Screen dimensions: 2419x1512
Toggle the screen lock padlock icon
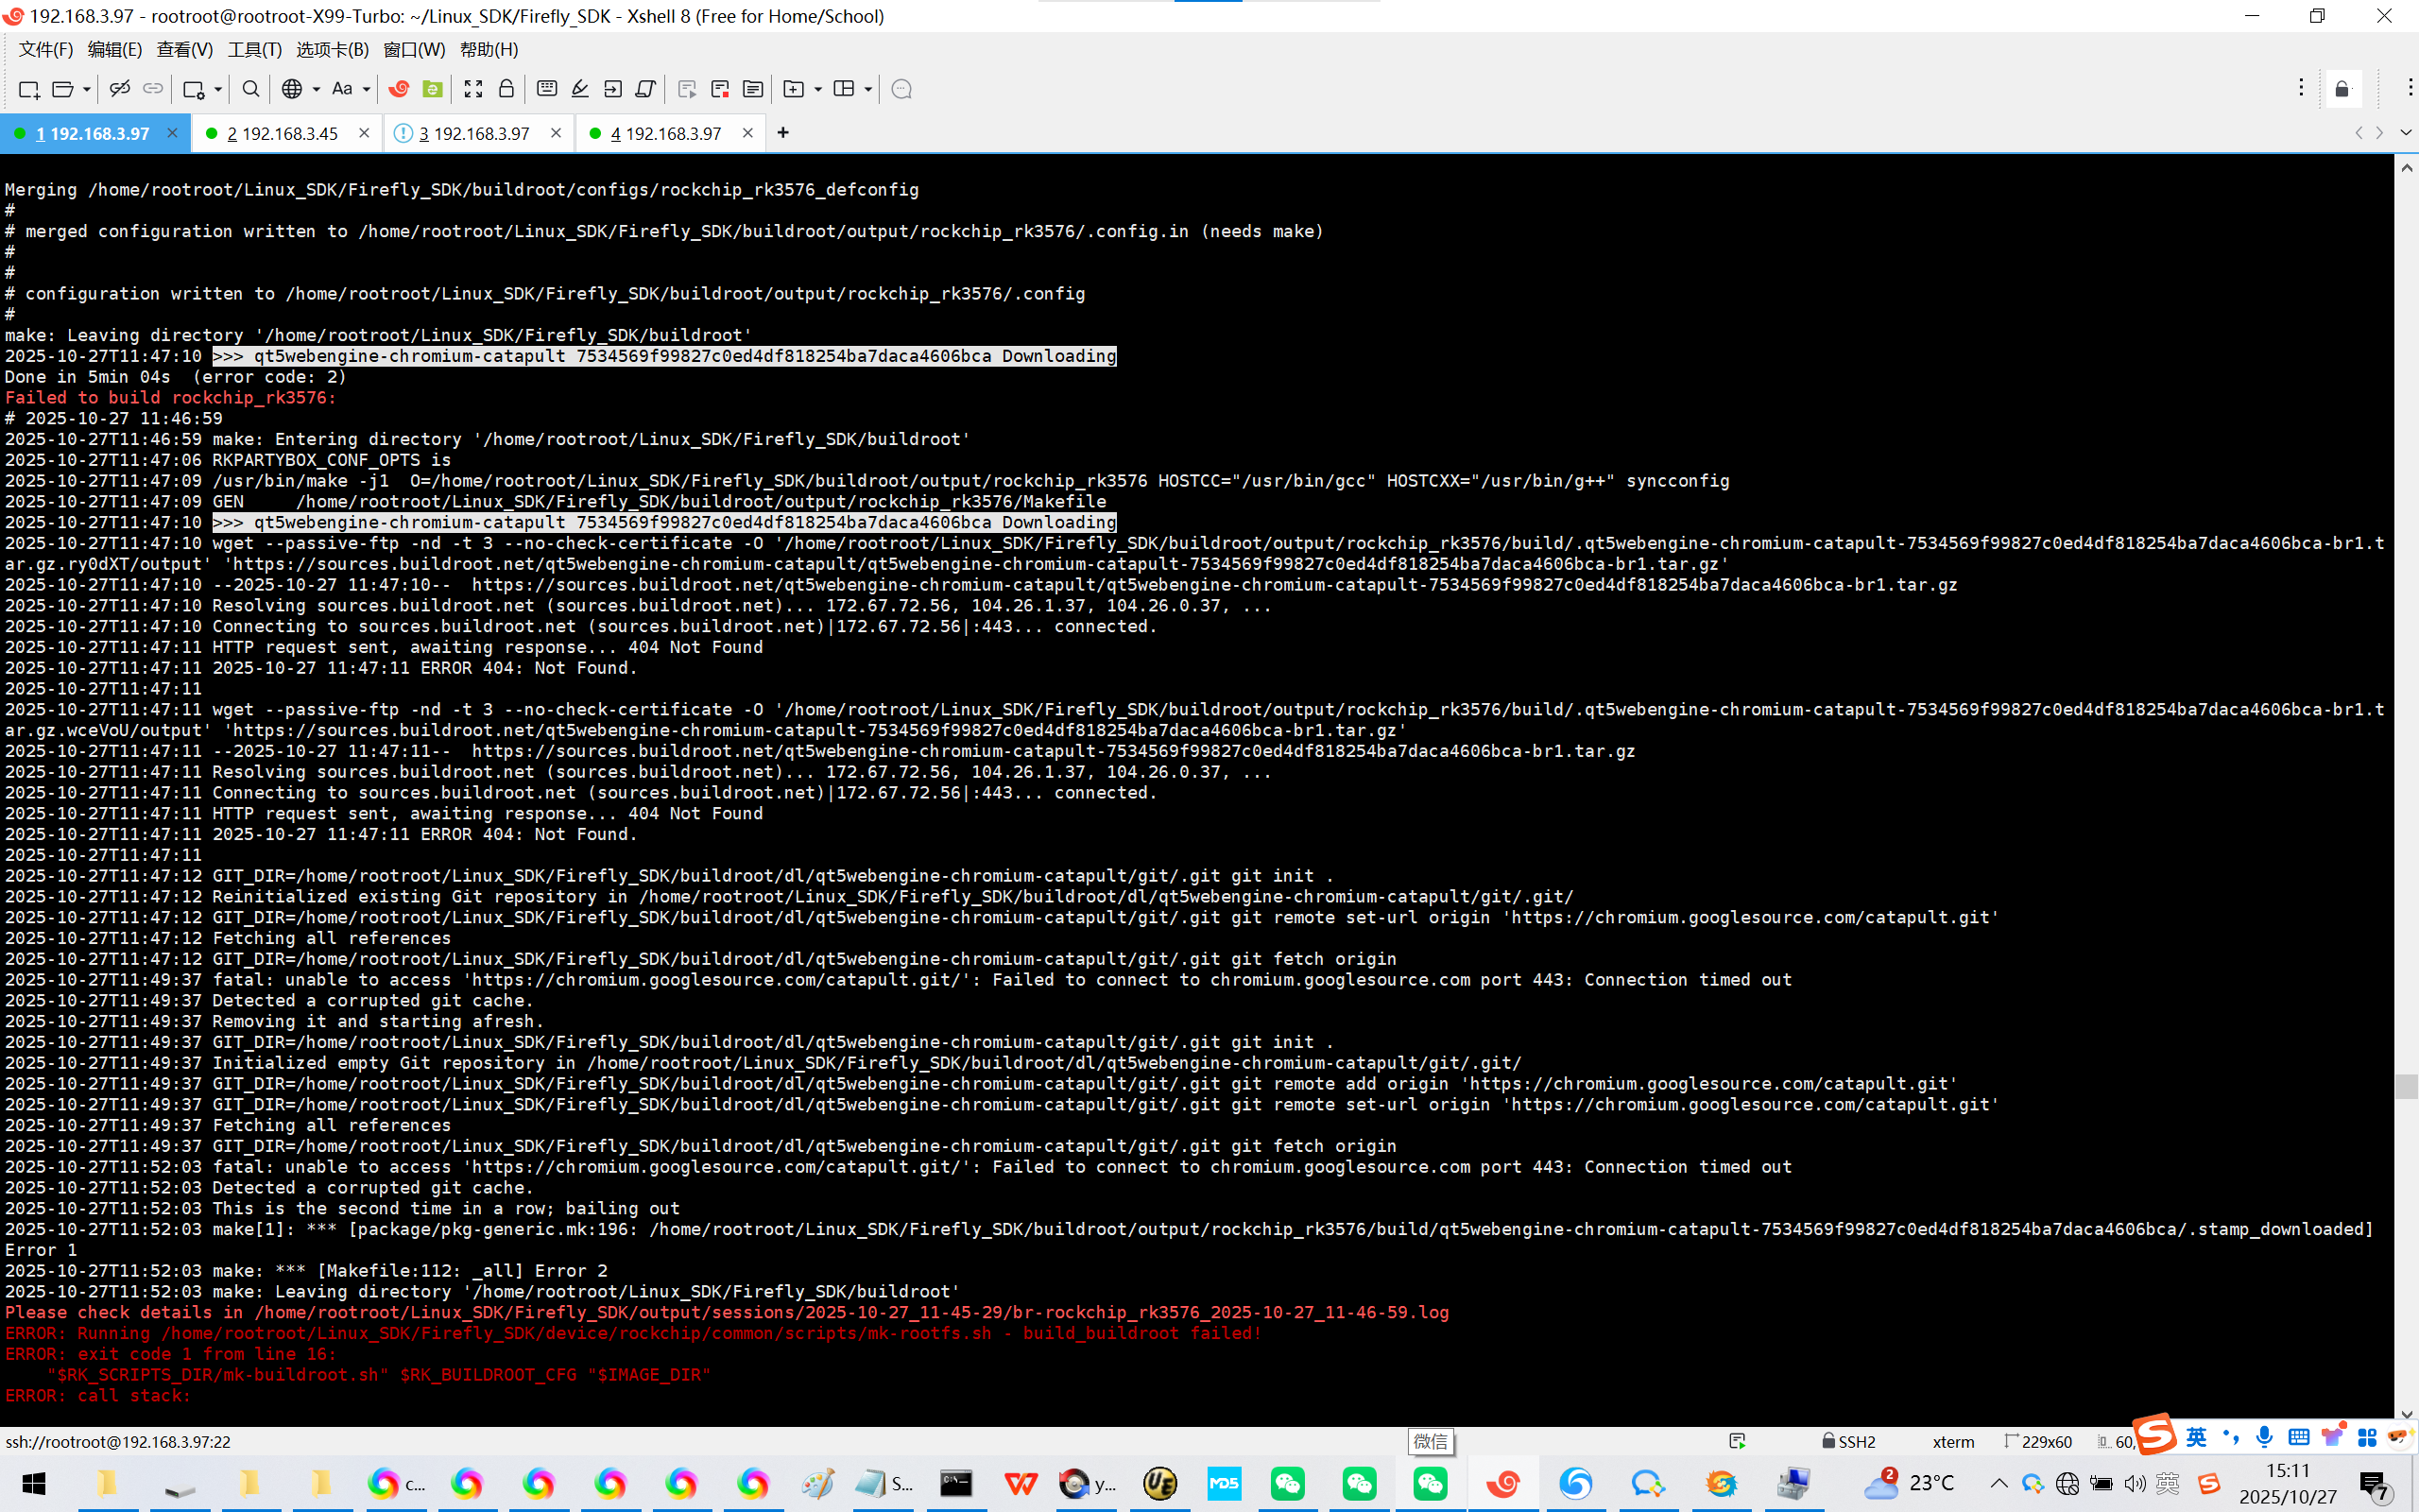(x=506, y=89)
